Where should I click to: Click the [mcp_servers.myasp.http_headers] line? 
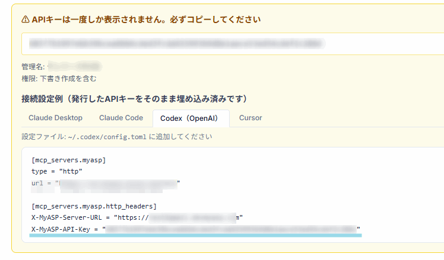pyautogui.click(x=94, y=206)
